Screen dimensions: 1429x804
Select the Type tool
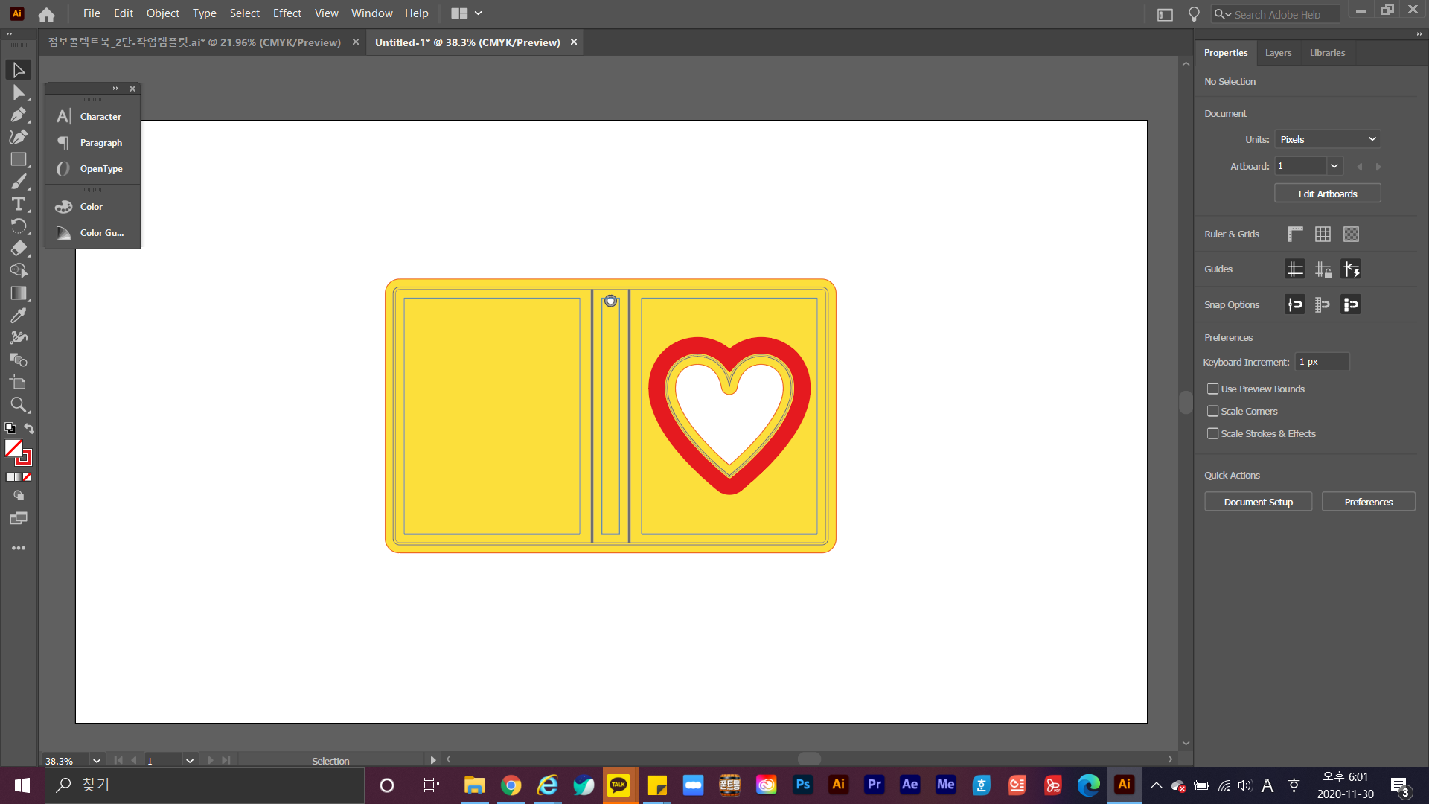(18, 204)
